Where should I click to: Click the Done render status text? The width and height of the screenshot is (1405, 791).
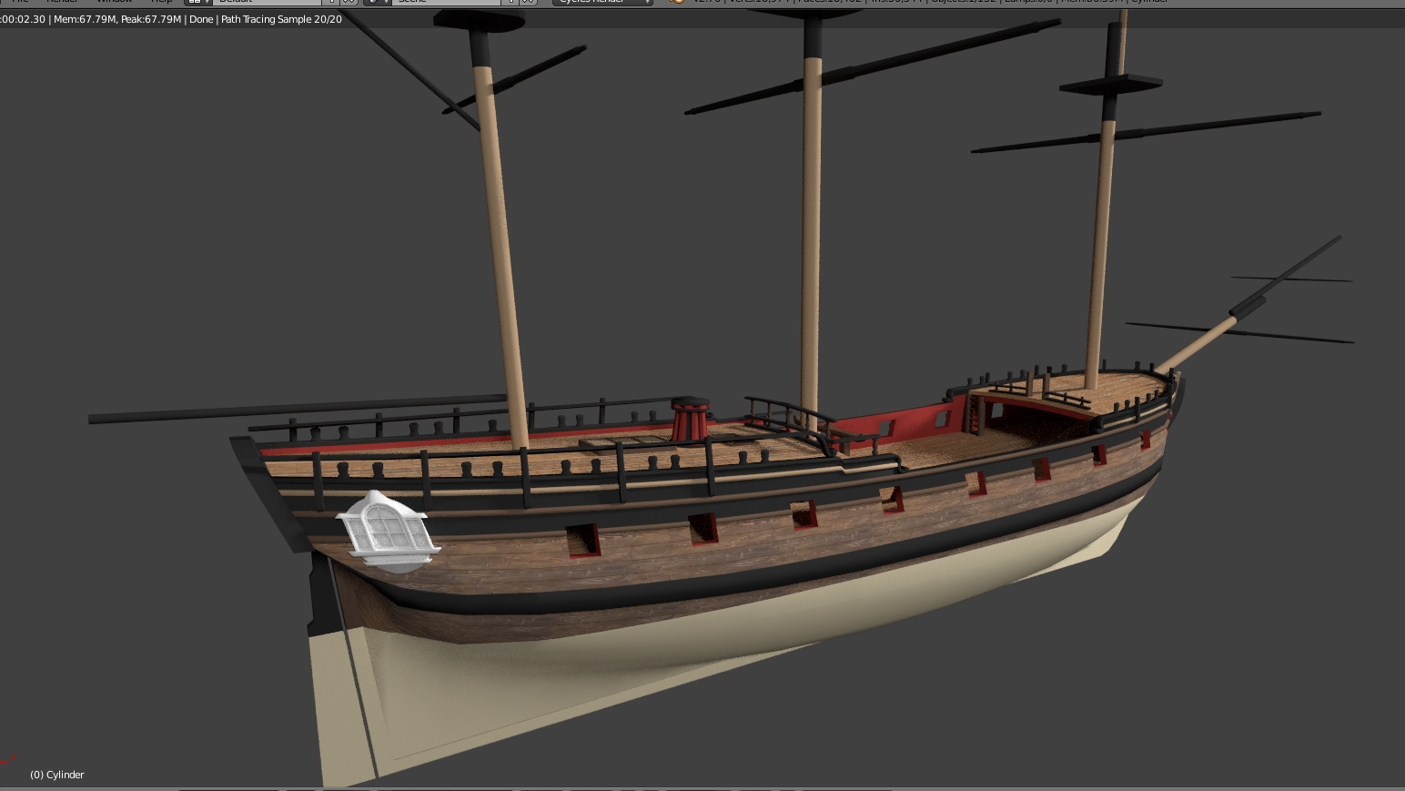pyautogui.click(x=201, y=19)
